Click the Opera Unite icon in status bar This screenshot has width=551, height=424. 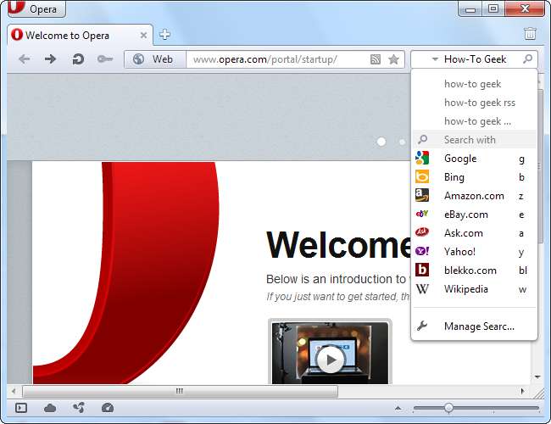[79, 408]
